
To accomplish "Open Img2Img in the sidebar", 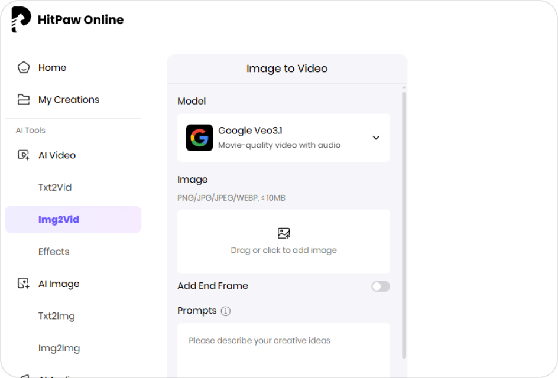I will coord(59,348).
